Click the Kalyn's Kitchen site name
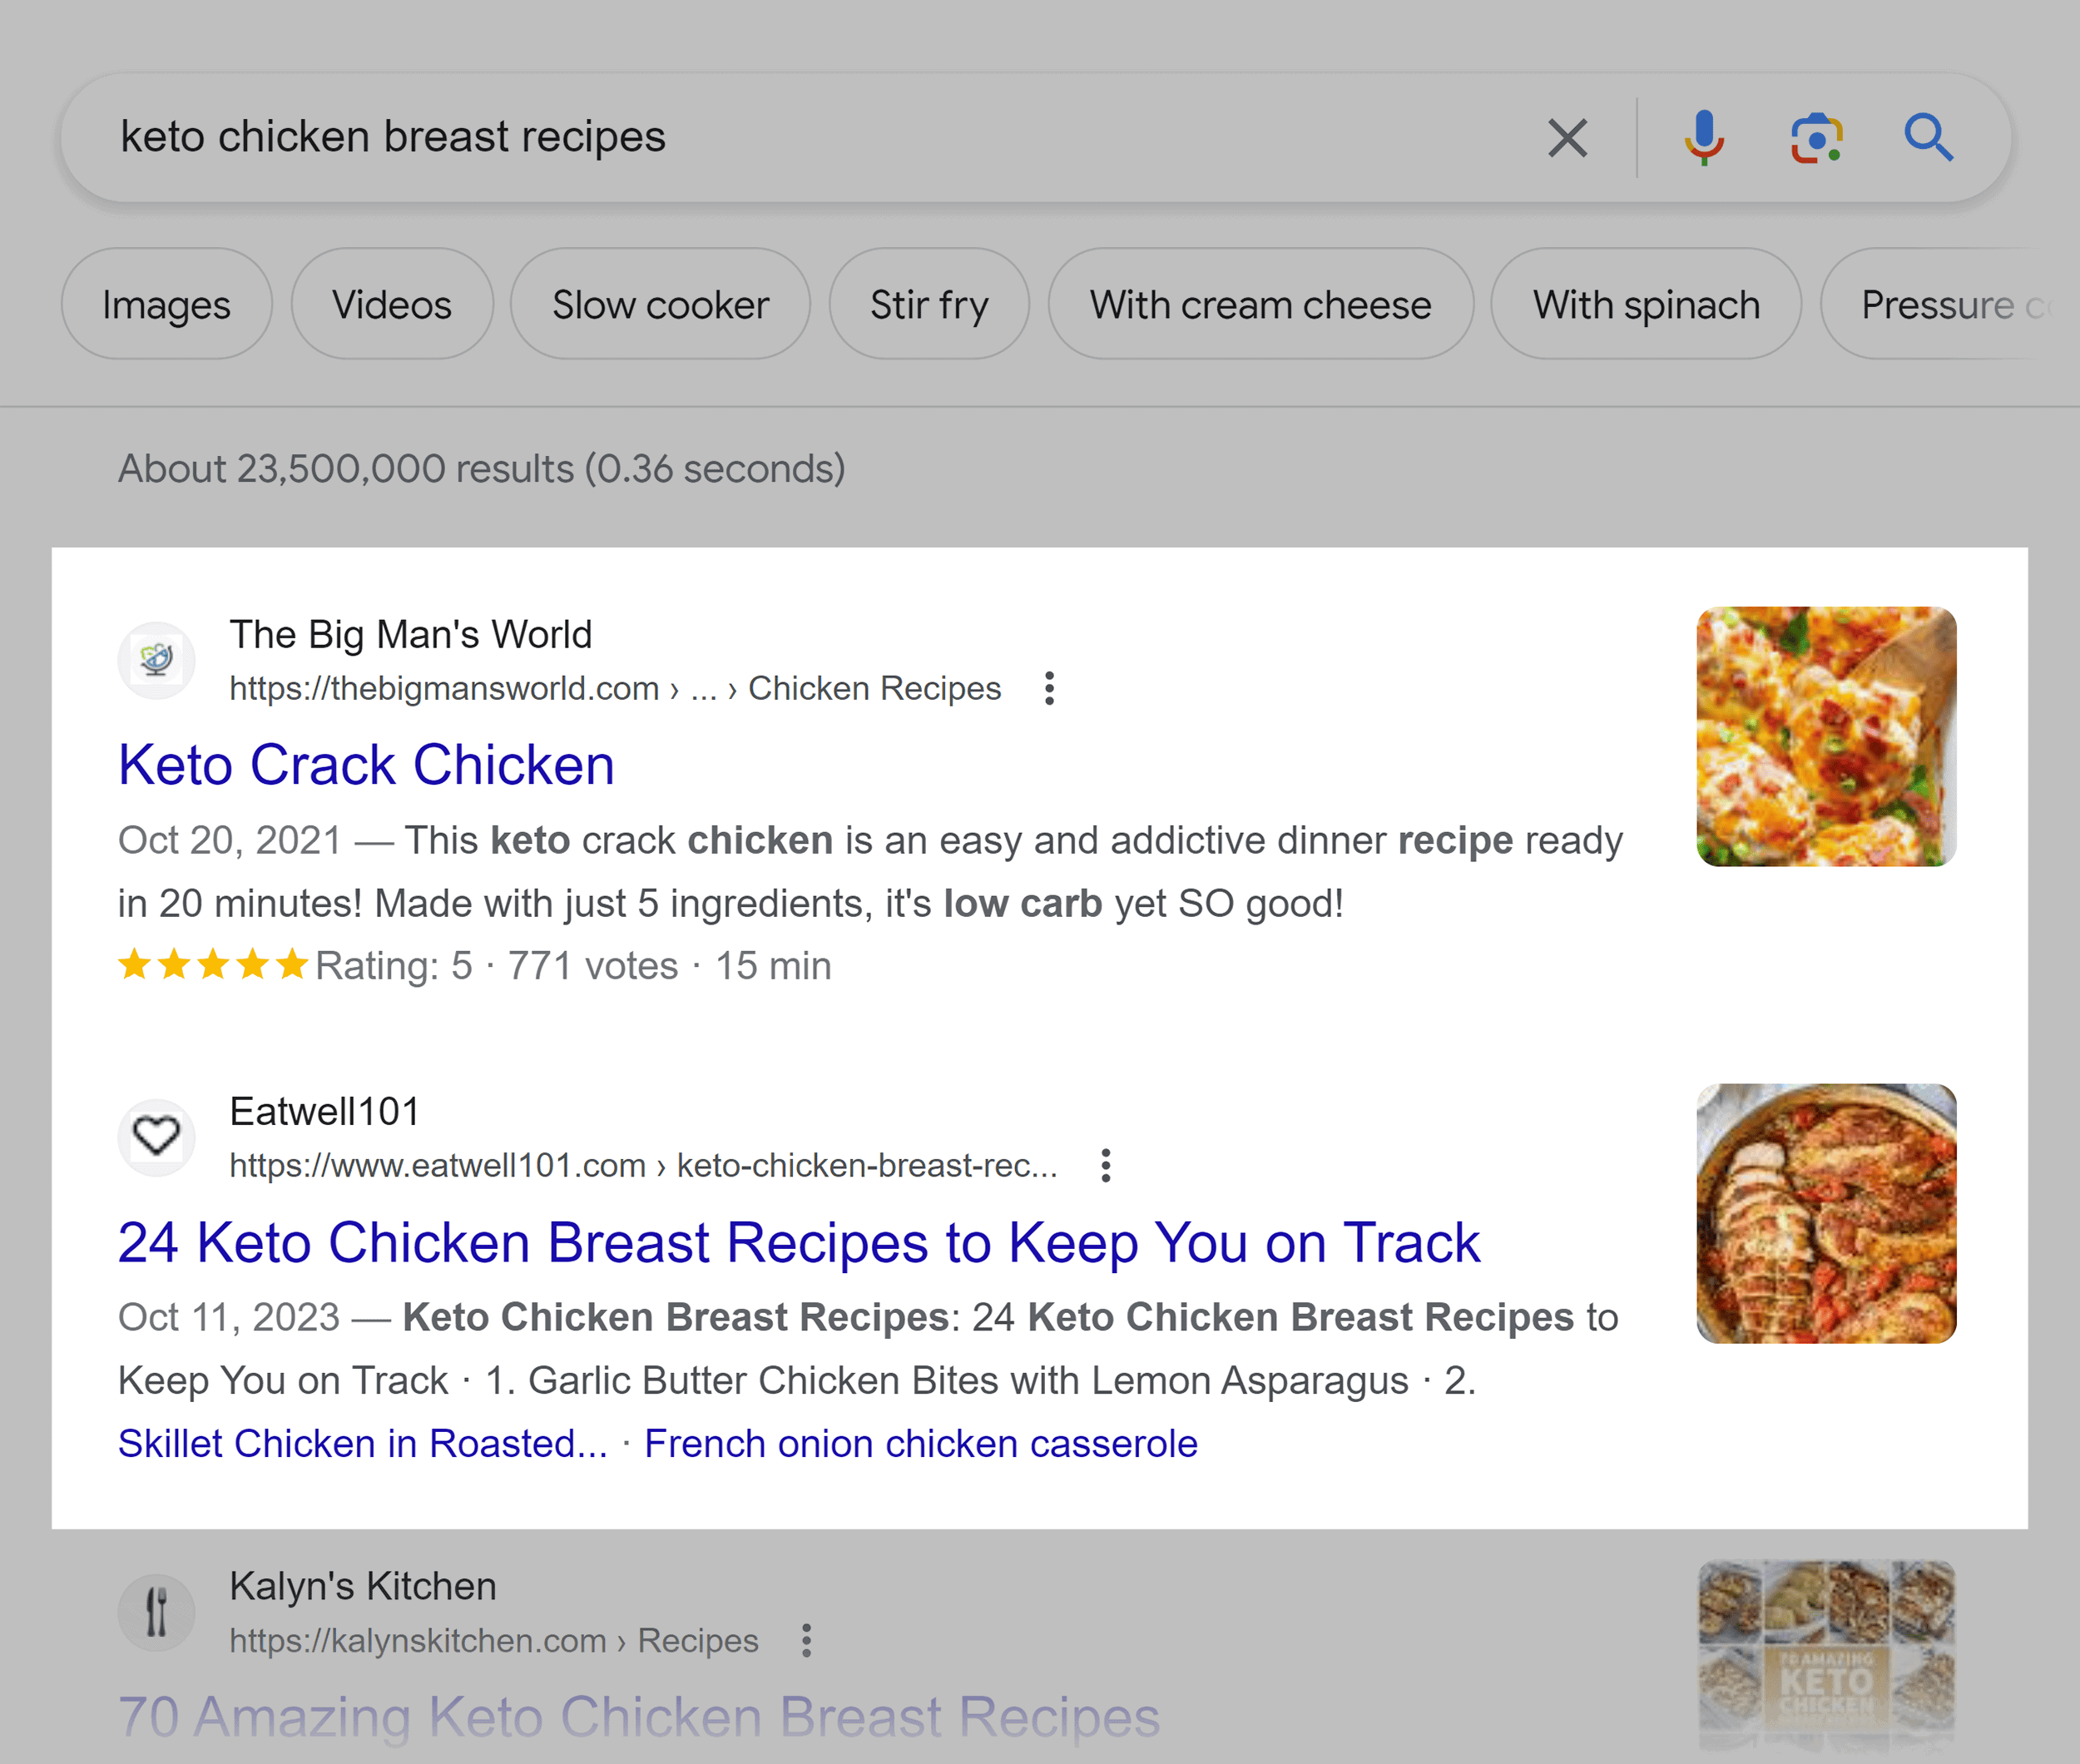Viewport: 2080px width, 1764px height. coord(363,1586)
